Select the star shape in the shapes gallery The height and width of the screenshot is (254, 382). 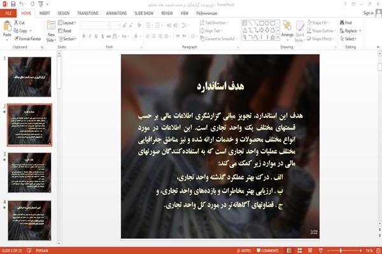272,38
